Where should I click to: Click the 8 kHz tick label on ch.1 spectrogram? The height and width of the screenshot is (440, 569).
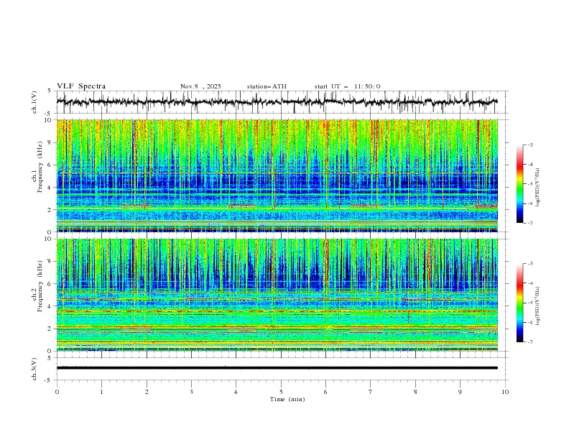point(51,142)
